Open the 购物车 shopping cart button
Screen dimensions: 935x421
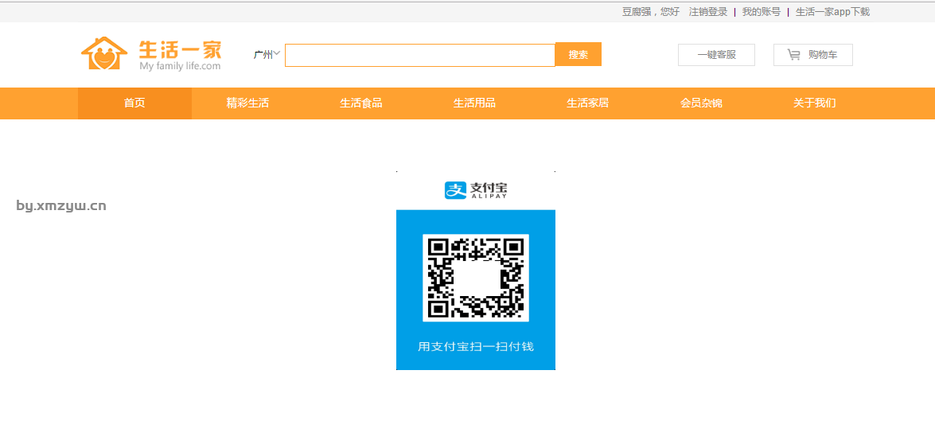pyautogui.click(x=812, y=55)
